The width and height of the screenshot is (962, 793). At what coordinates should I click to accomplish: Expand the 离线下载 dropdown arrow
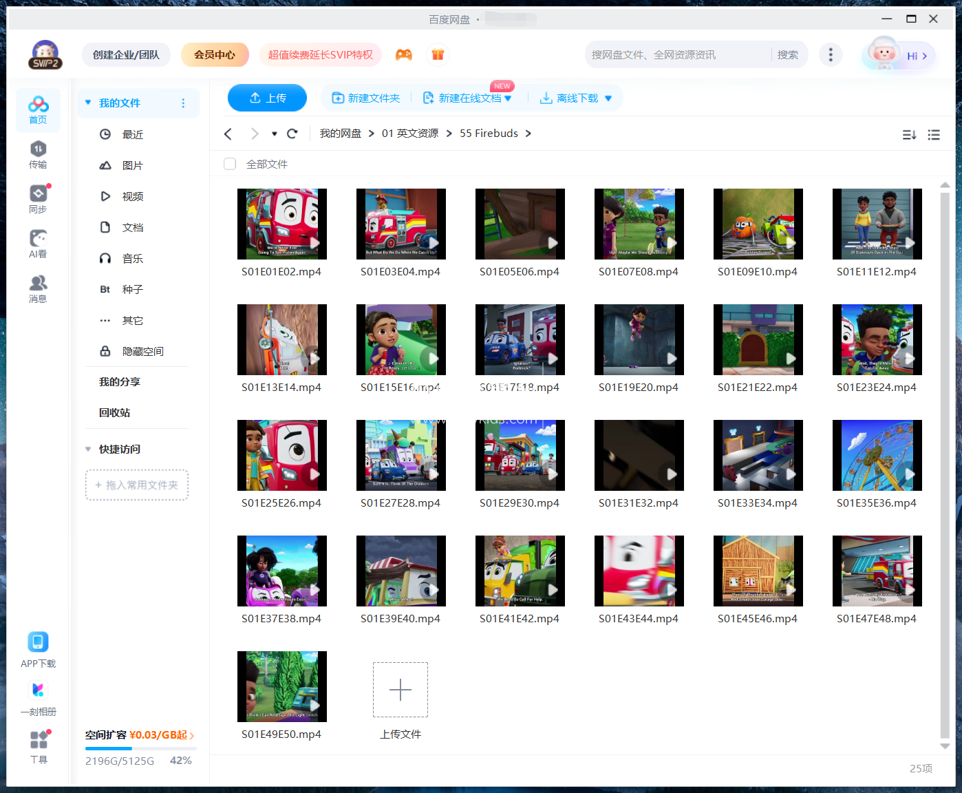coord(608,98)
